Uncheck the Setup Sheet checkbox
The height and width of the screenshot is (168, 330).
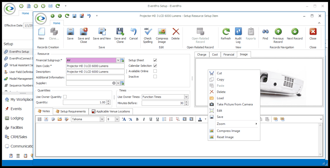tap(155, 60)
